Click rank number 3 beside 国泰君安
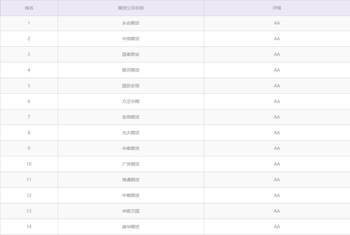Viewport: 350px width, 235px height. point(29,54)
